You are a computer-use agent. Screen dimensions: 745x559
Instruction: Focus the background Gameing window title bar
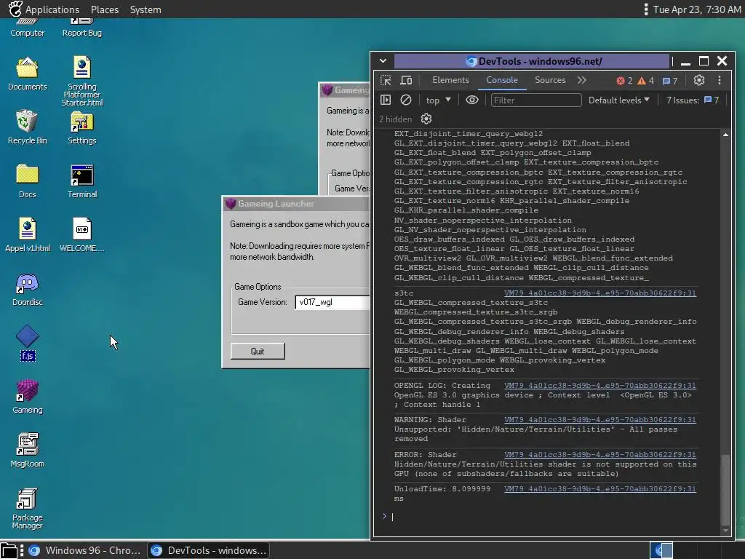click(344, 90)
